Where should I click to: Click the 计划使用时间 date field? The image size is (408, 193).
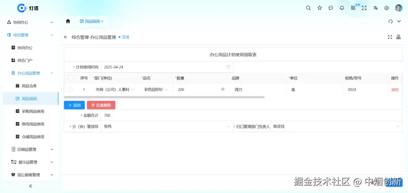coord(167,67)
